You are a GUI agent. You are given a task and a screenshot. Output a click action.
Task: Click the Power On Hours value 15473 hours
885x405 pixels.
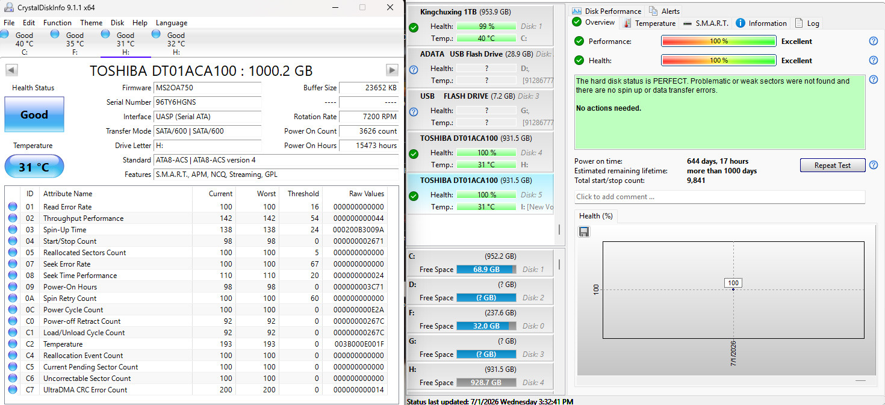pyautogui.click(x=368, y=146)
